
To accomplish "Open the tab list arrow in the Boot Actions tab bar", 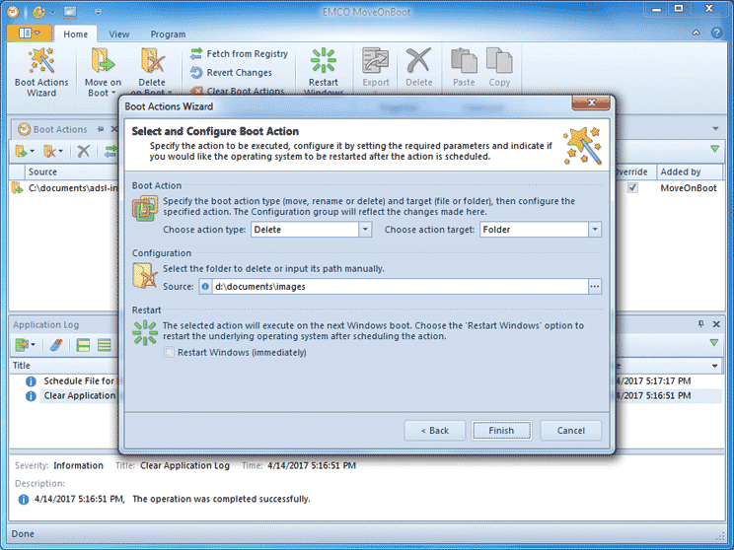I will click(715, 128).
